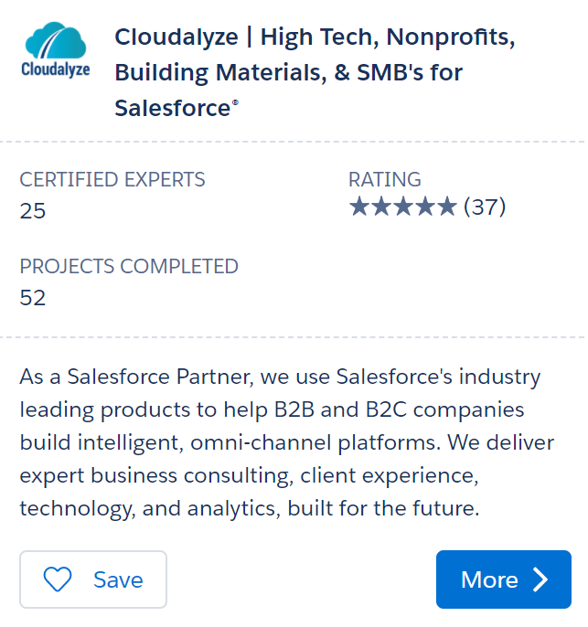Image resolution: width=588 pixels, height=627 pixels.
Task: Click the word Salesforce in the title
Action: pos(172,107)
